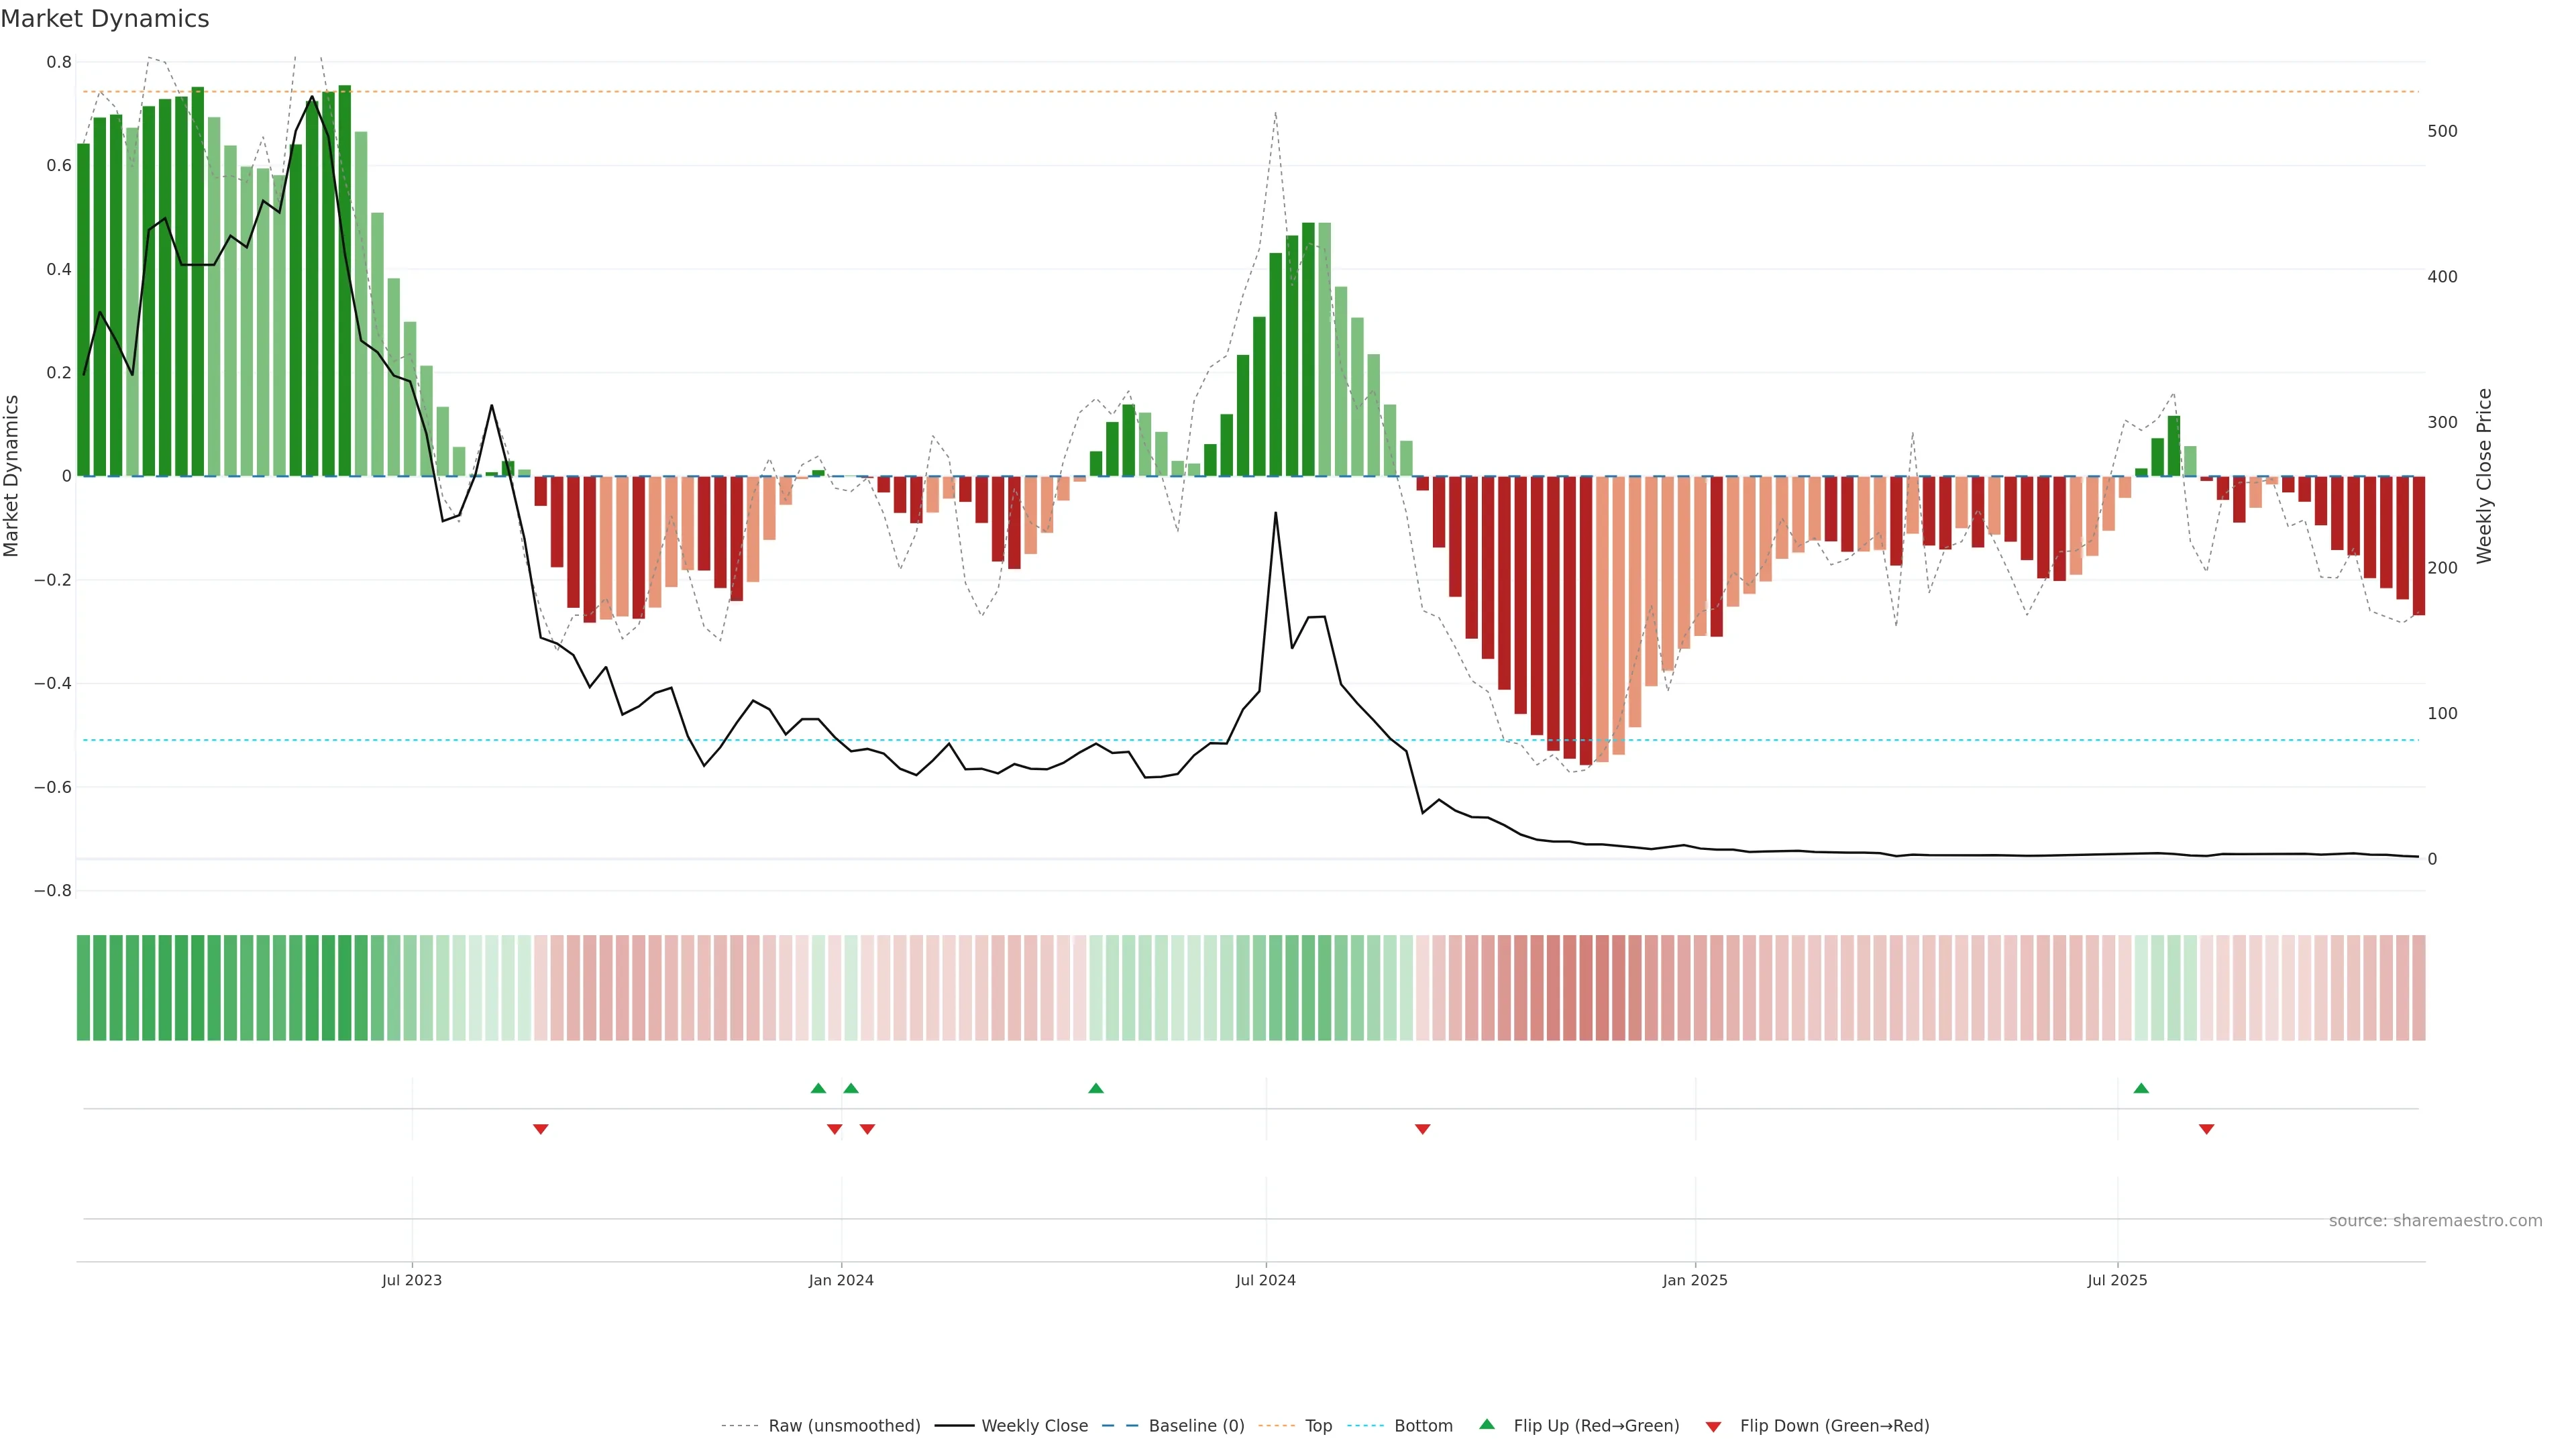Click the last dark red bar on the right
Viewport: 2576px width, 1449px height.
click(x=2418, y=545)
